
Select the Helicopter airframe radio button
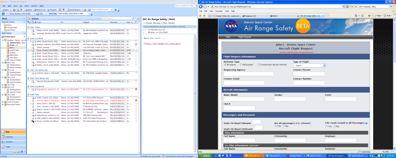click(241, 65)
